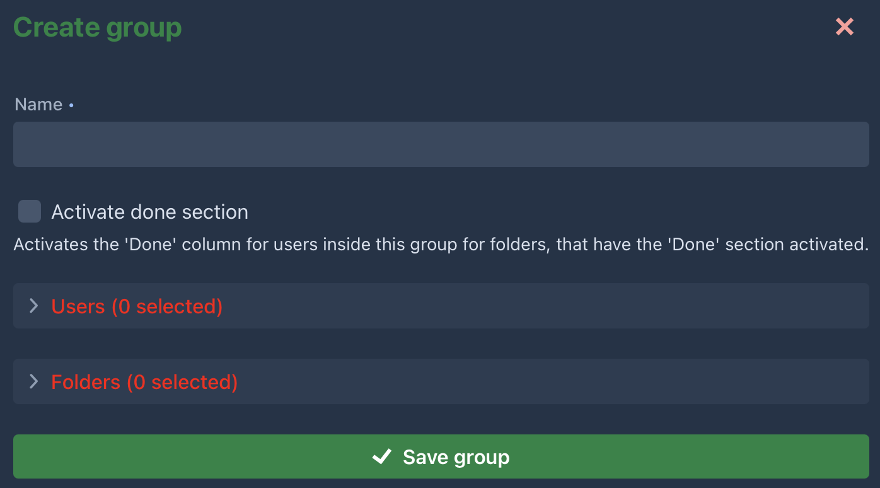This screenshot has width=880, height=488.
Task: Click the 'Create group' dialog title
Action: [x=98, y=28]
